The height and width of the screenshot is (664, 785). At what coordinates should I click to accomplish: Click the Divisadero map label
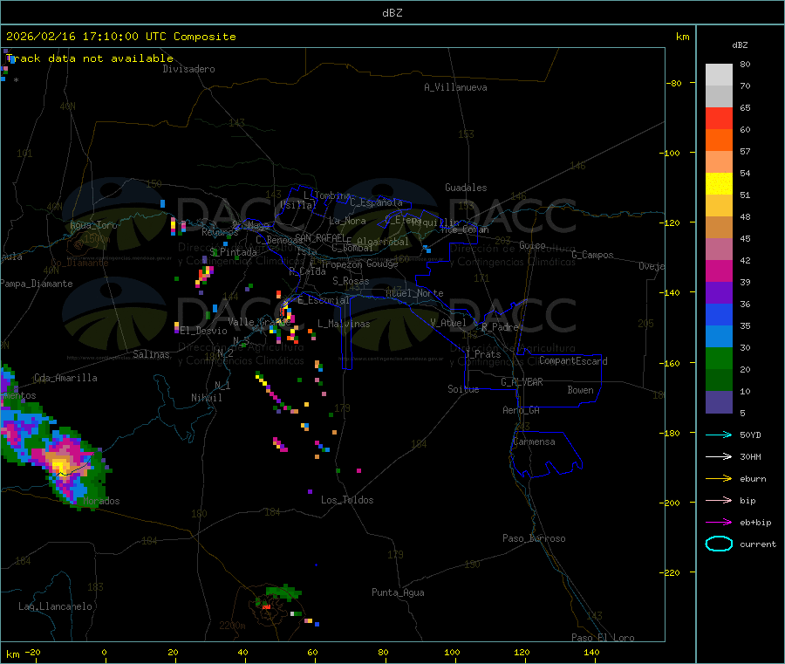coord(188,69)
